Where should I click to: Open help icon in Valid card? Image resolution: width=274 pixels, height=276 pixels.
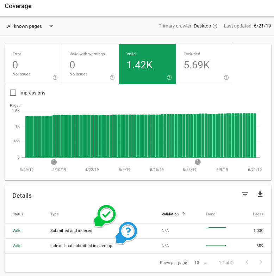(x=169, y=78)
